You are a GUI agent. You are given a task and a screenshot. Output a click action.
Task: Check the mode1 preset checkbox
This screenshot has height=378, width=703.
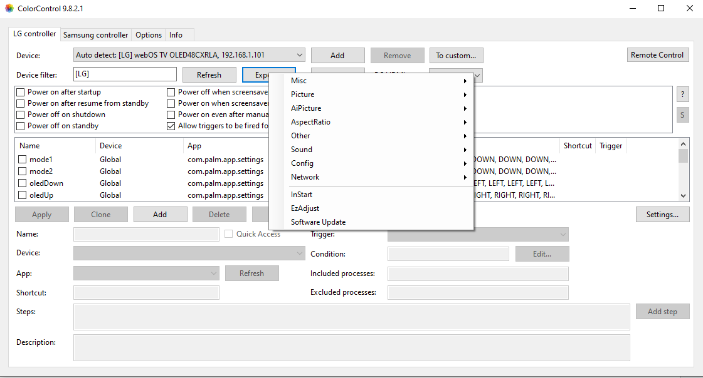[23, 160]
